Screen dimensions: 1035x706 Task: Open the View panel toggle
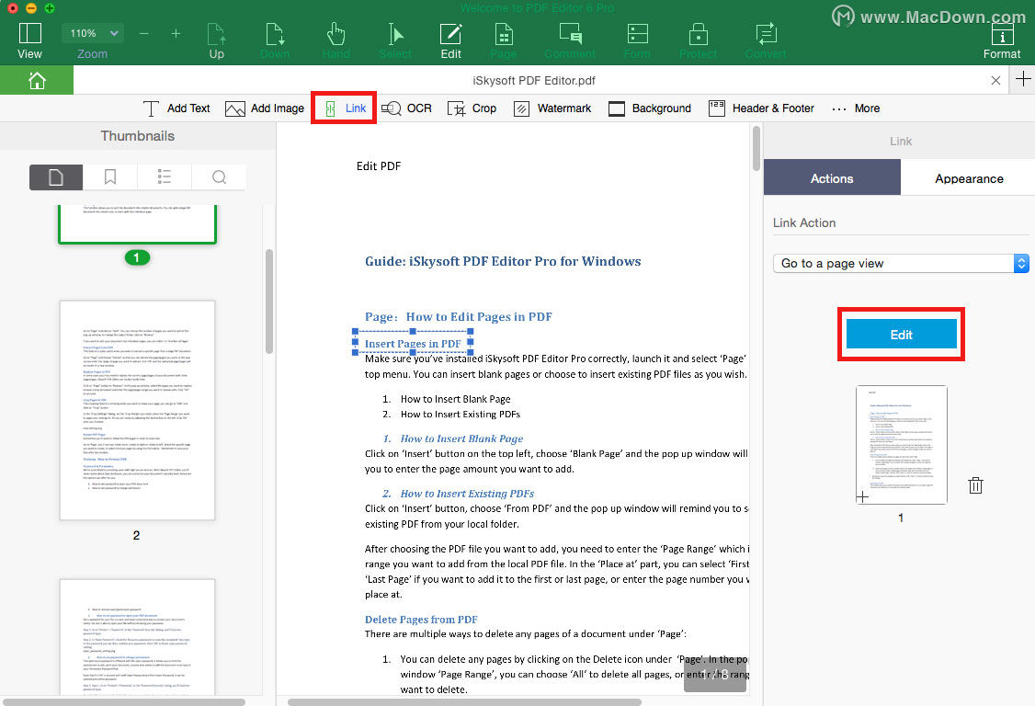(29, 41)
